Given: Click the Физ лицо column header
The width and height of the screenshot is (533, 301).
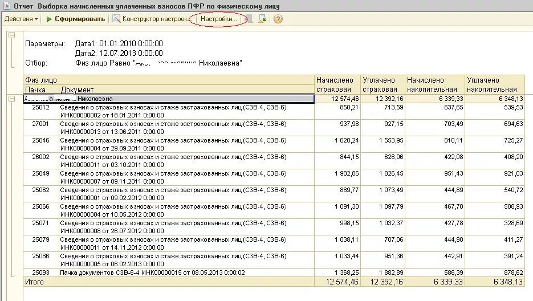Looking at the screenshot, I should tap(169, 80).
